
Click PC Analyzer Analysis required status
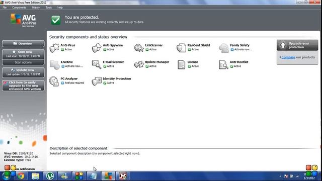(x=72, y=83)
